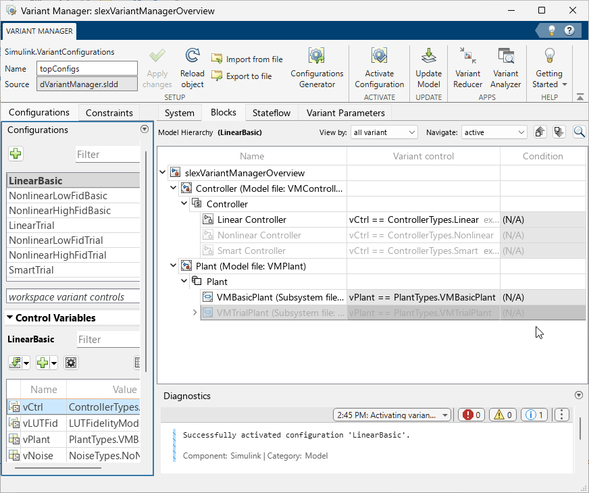Click the vPlant control variable row
Viewport: 589px width, 493px height.
[74, 439]
